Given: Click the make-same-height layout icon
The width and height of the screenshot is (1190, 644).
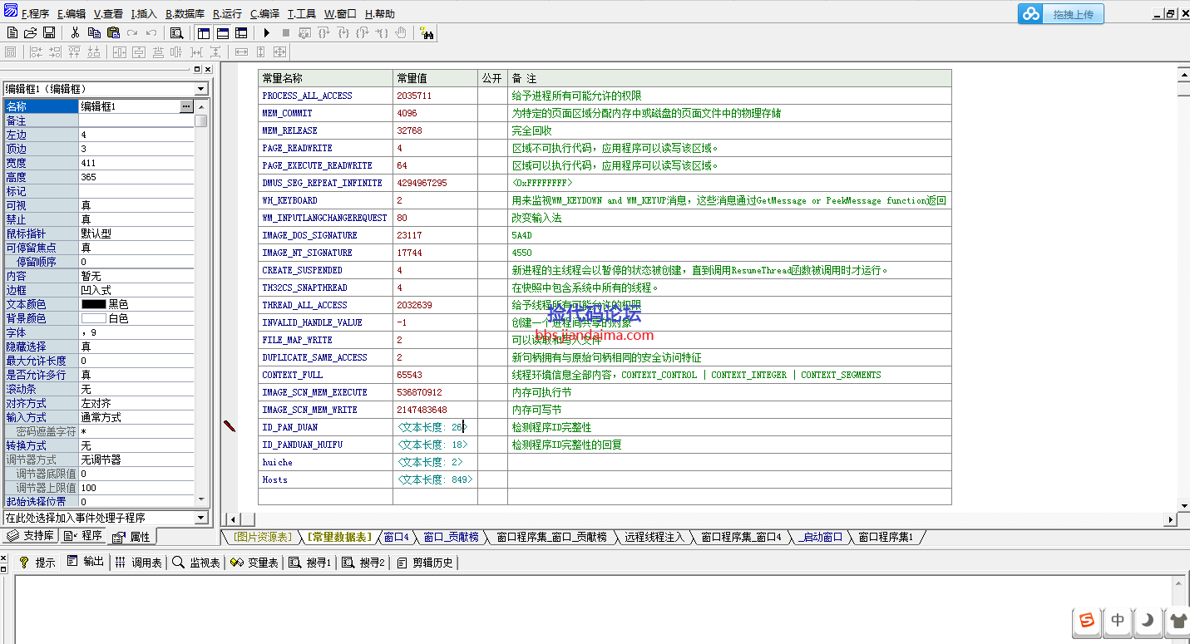Looking at the screenshot, I should pyautogui.click(x=260, y=52).
